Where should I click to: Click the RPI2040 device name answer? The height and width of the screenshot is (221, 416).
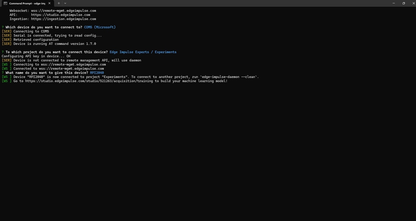point(97,73)
